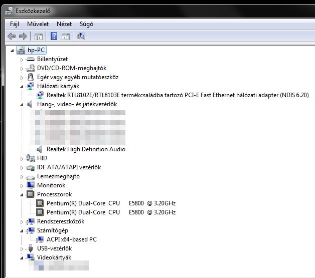Select the Lemezmeghajtó label
The image size is (315, 278).
click(x=59, y=176)
